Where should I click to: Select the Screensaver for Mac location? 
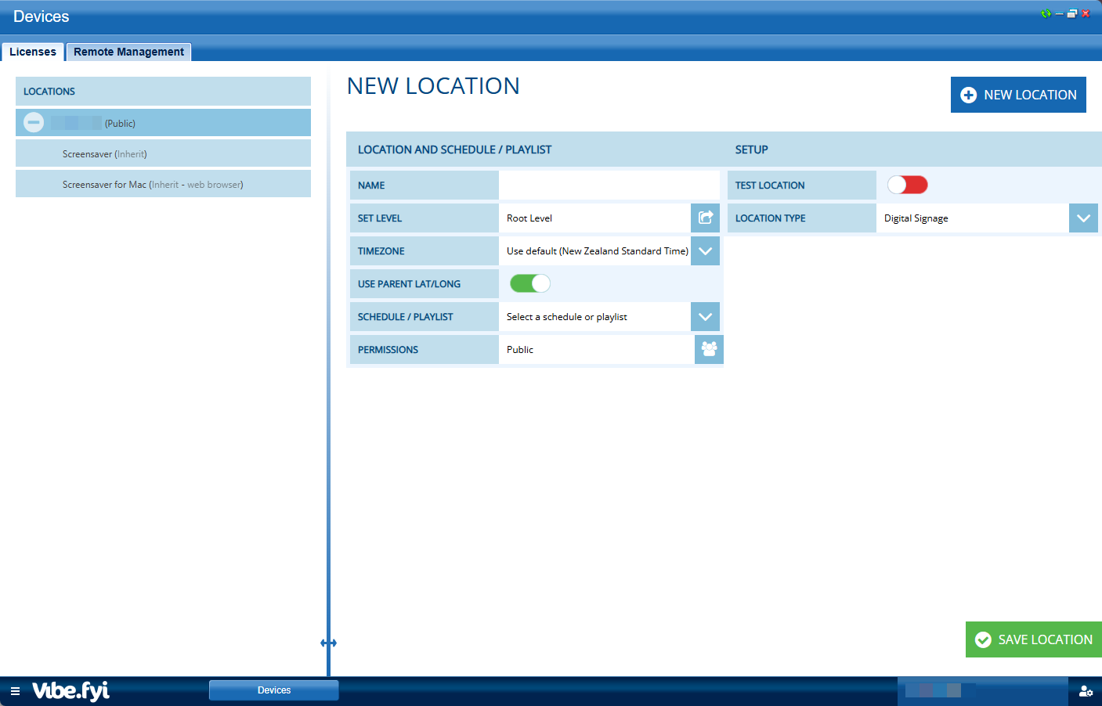153,185
